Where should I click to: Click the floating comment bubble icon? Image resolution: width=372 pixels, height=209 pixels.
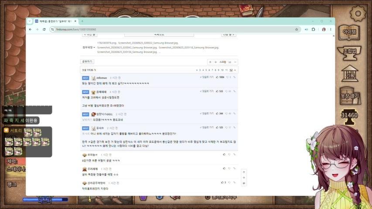(244, 183)
